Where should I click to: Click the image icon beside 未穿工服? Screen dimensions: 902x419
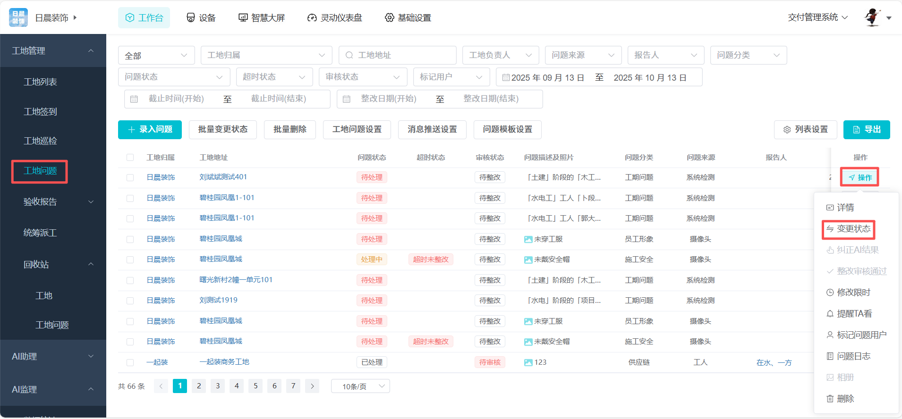pyautogui.click(x=528, y=239)
